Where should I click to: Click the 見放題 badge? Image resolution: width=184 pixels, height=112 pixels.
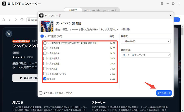16,53
